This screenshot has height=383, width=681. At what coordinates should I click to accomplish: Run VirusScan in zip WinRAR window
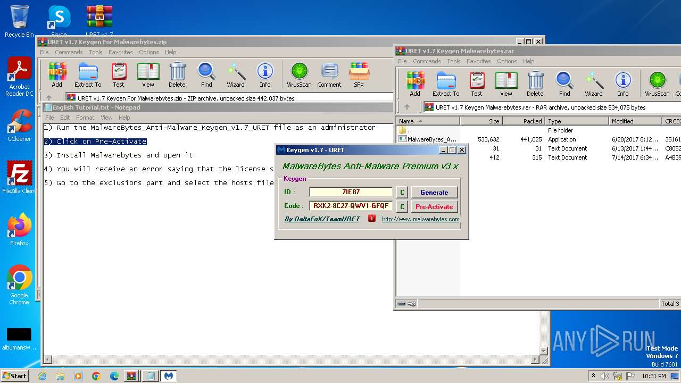click(299, 74)
